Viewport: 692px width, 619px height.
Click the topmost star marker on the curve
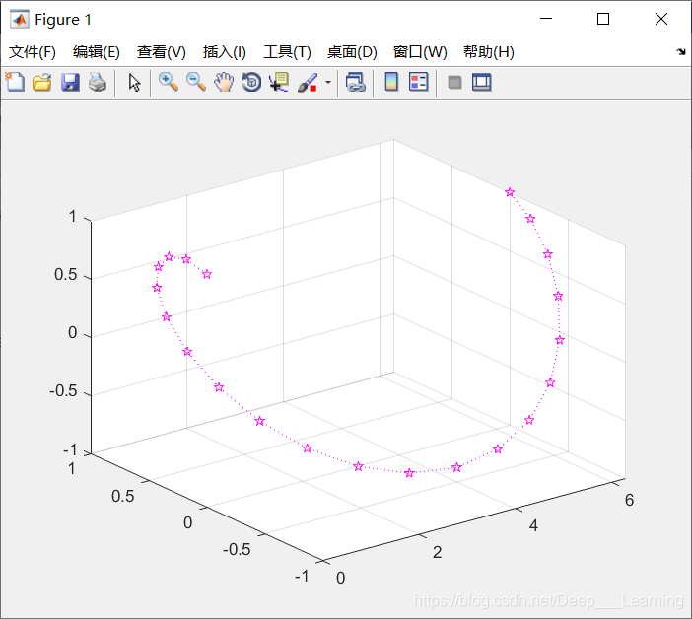(x=510, y=192)
